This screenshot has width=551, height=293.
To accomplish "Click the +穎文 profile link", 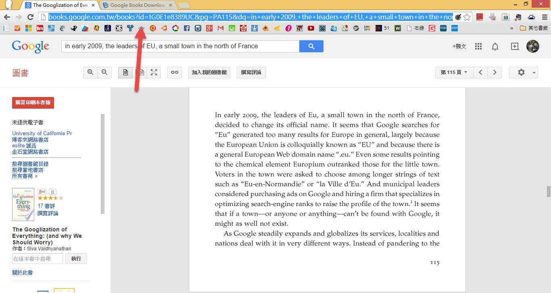I will pos(459,46).
